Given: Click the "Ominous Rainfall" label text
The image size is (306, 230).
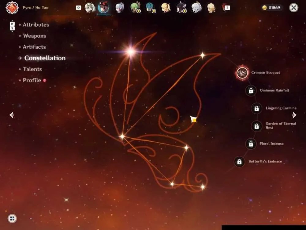Looking at the screenshot, I should 274,90.
